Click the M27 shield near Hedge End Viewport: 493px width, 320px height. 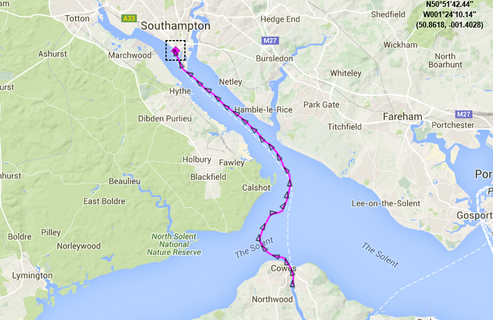click(x=270, y=41)
